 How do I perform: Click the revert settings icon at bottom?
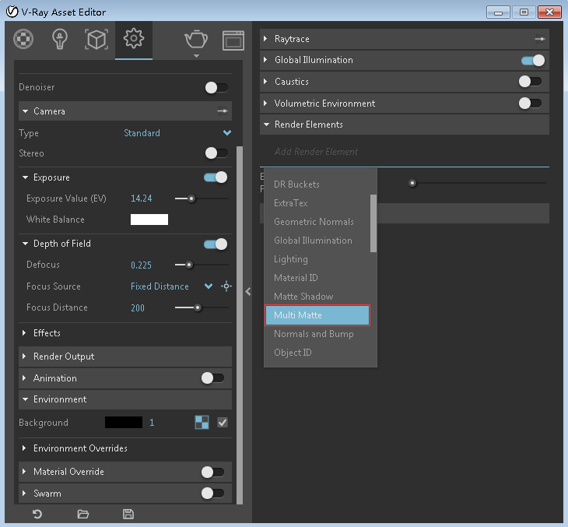[x=37, y=514]
